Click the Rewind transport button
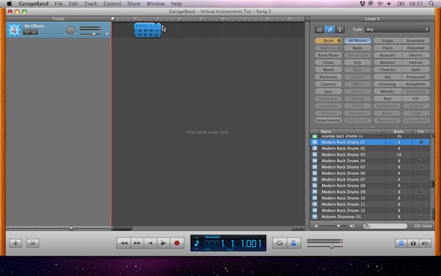 click(x=124, y=243)
